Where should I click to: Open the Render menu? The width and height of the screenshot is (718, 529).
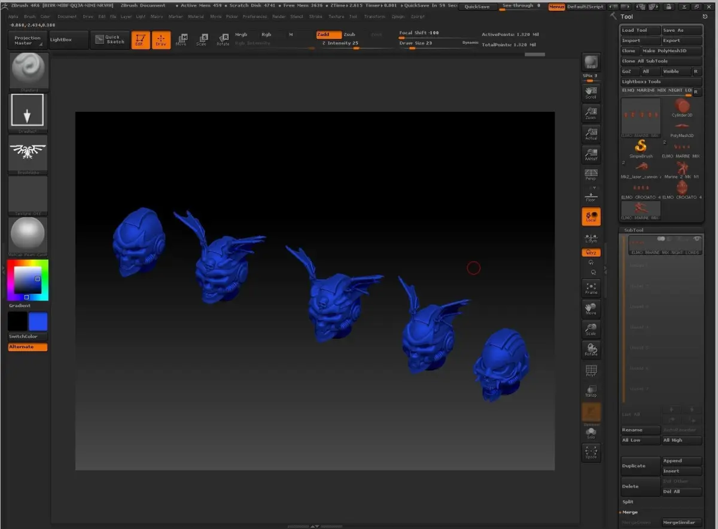(x=279, y=17)
